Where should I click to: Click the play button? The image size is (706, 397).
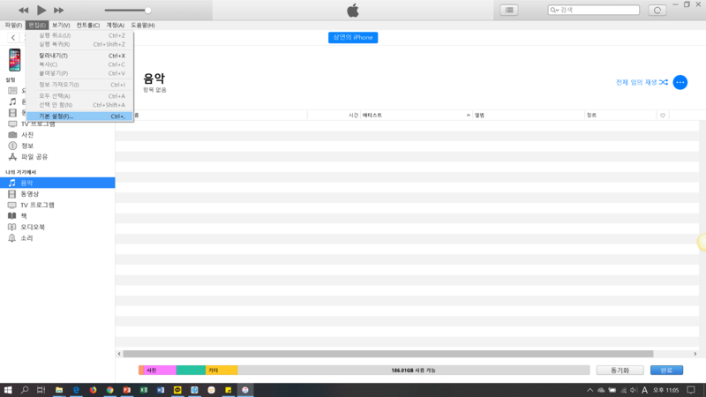(x=41, y=10)
